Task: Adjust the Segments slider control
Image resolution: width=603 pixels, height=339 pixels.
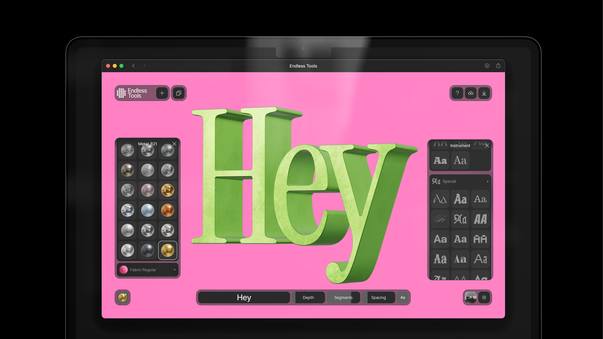Action: point(343,297)
